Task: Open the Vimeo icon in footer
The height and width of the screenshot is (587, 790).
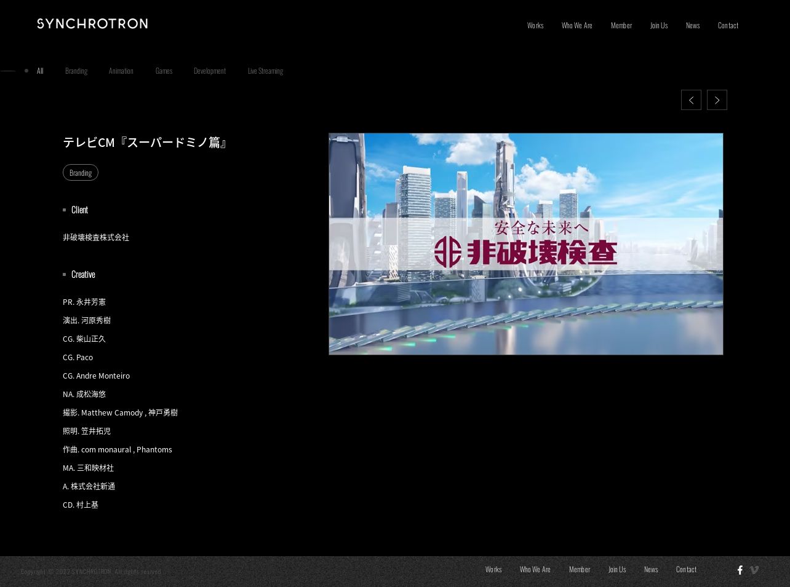Action: [754, 570]
